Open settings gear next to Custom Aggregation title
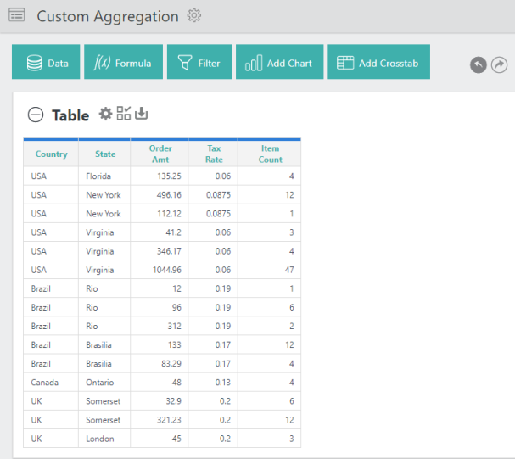The image size is (515, 459). pyautogui.click(x=194, y=15)
